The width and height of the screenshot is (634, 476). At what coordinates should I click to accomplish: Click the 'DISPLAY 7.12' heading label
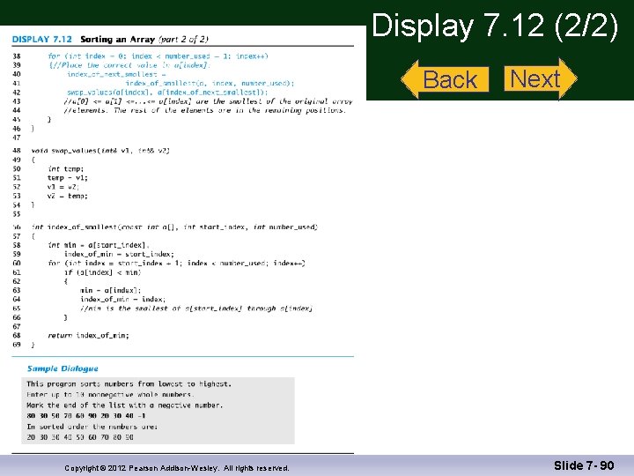[x=42, y=40]
